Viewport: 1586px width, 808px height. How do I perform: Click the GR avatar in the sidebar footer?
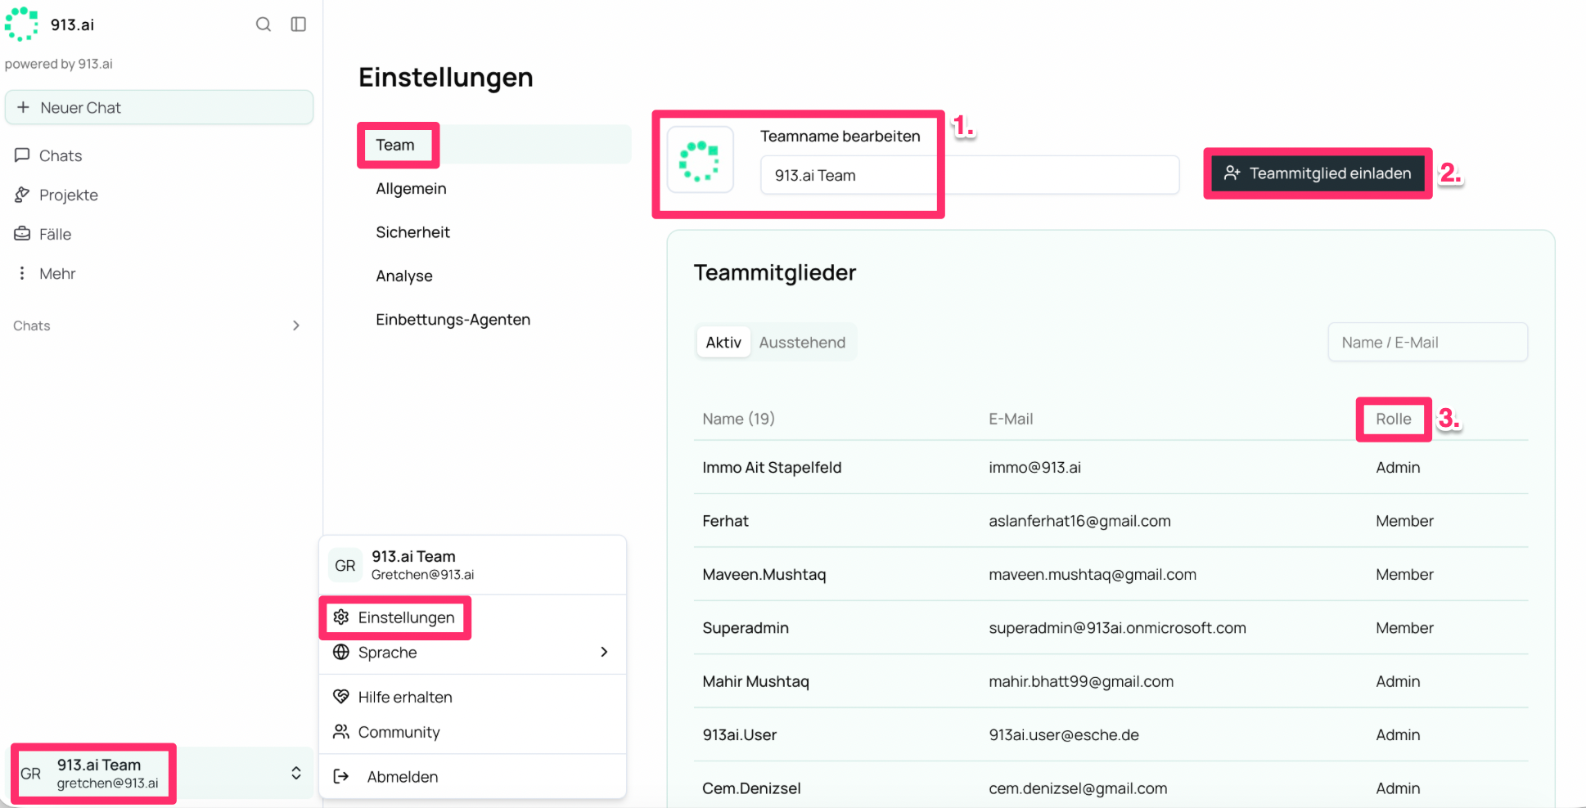click(x=31, y=774)
